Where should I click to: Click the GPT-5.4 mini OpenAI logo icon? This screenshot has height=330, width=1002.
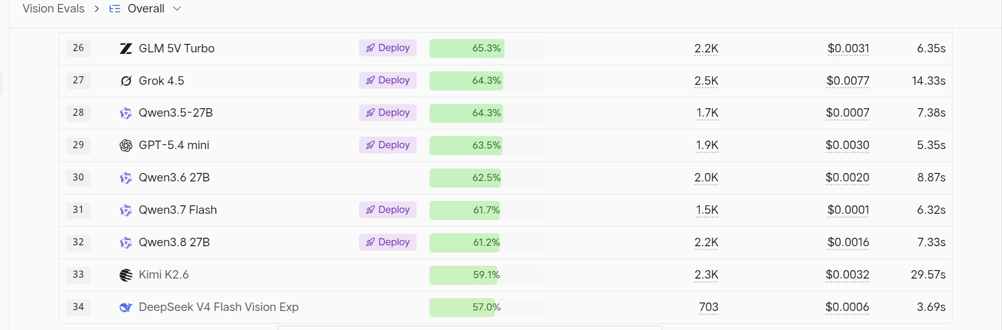[x=126, y=145]
